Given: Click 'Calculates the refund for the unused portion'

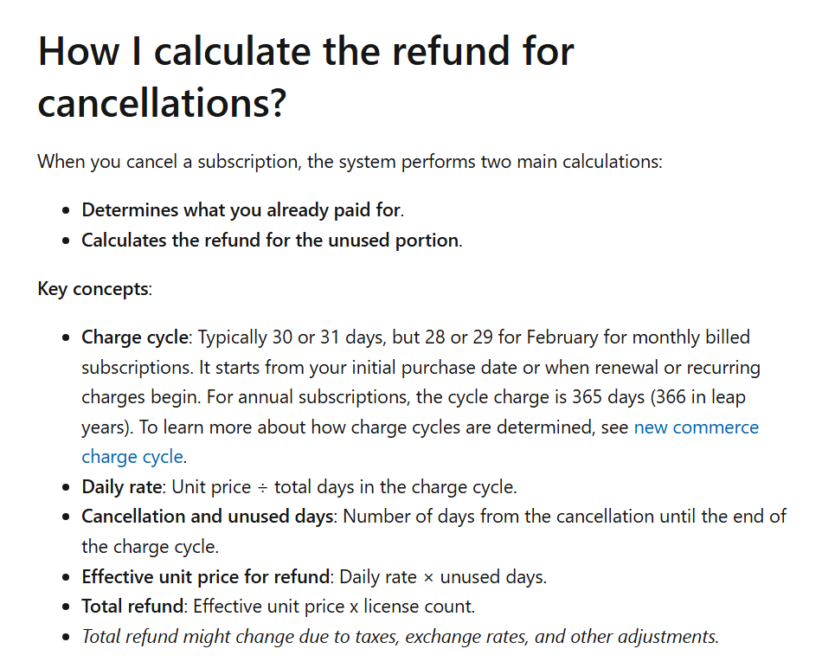Looking at the screenshot, I should pyautogui.click(x=272, y=241).
